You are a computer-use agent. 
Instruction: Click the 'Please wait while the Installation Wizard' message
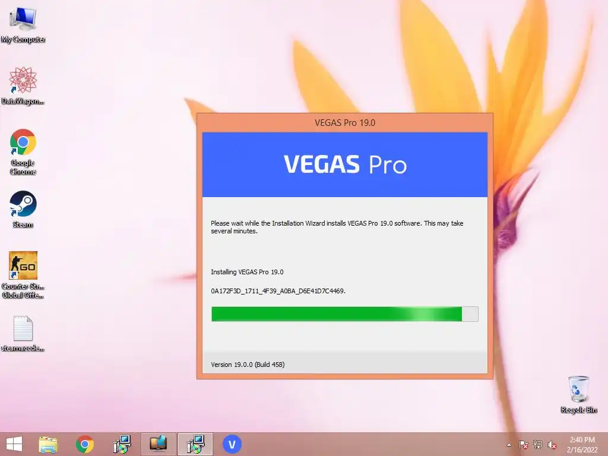coord(337,227)
